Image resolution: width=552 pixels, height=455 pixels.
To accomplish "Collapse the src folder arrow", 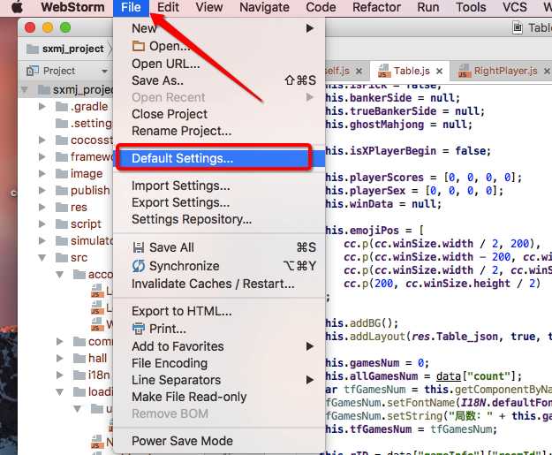I will (42, 258).
